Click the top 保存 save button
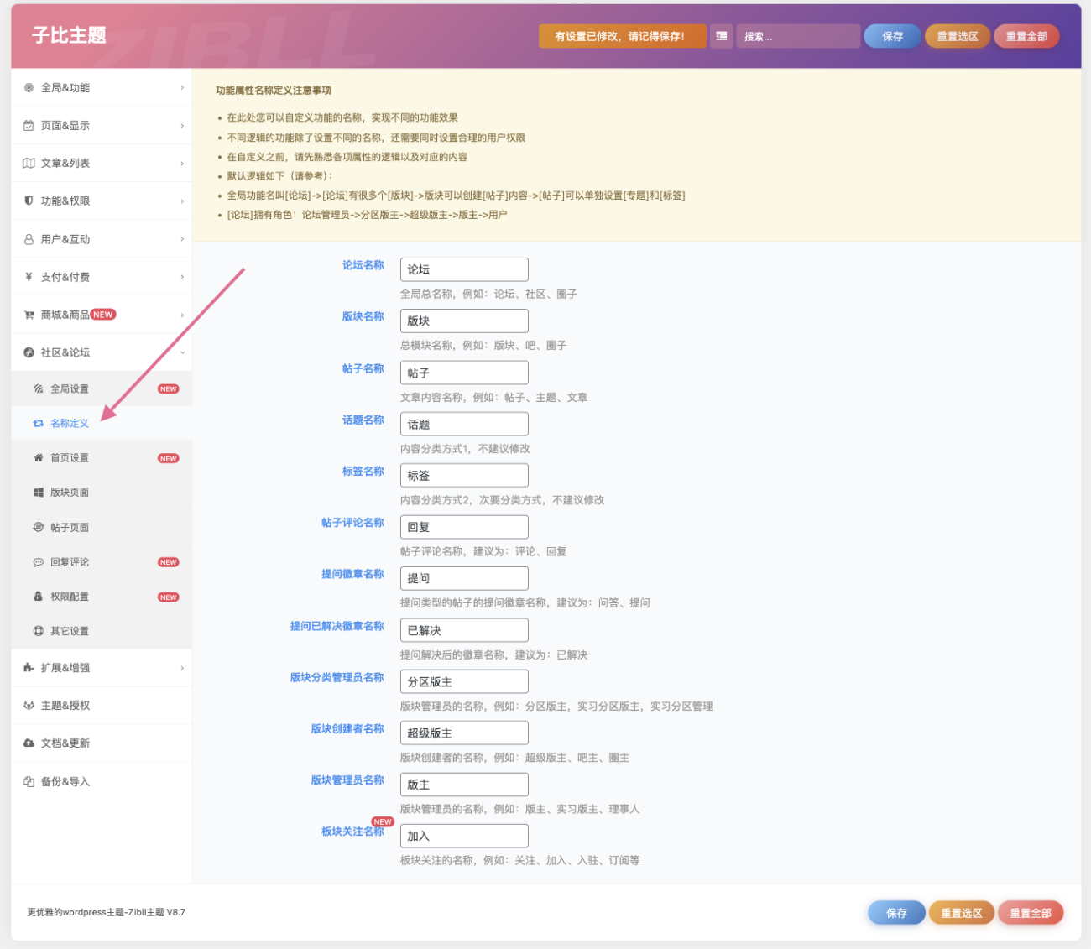Image resolution: width=1091 pixels, height=949 pixels. click(x=891, y=36)
